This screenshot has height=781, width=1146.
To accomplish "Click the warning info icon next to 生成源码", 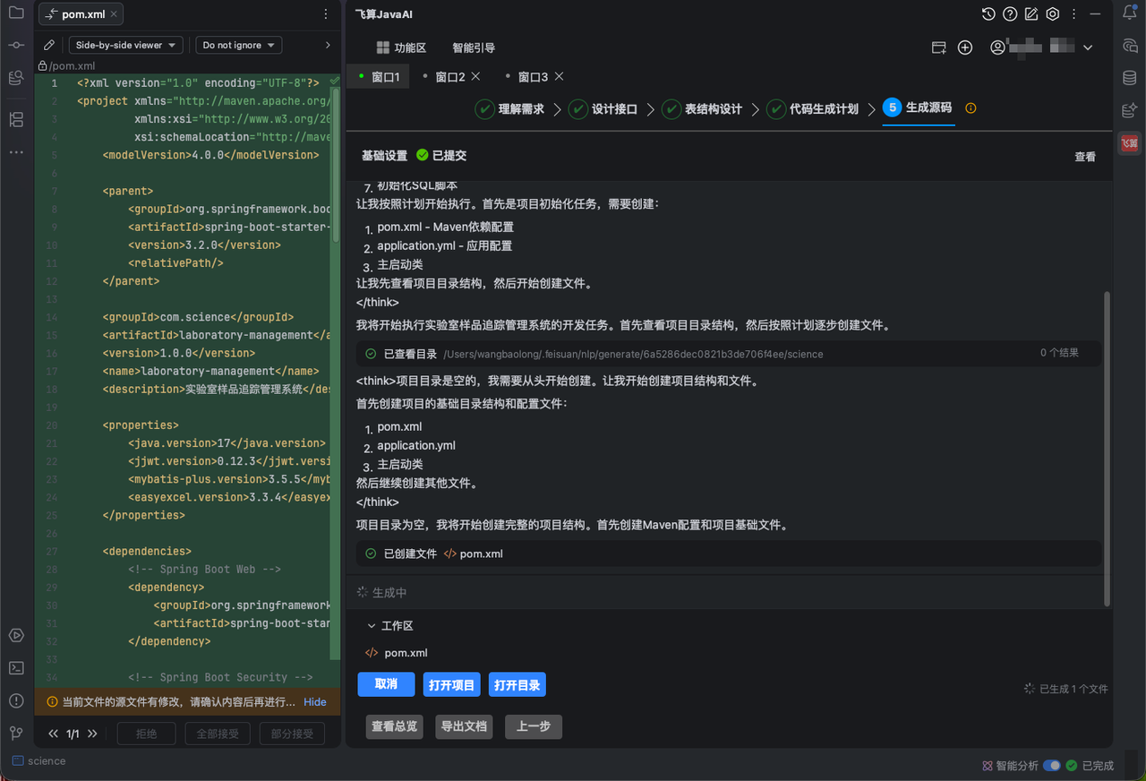I will [971, 108].
